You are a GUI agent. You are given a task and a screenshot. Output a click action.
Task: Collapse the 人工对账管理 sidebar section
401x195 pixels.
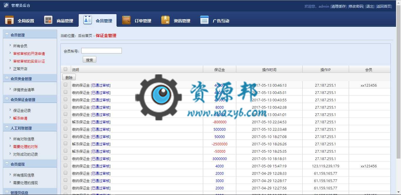pos(7,127)
